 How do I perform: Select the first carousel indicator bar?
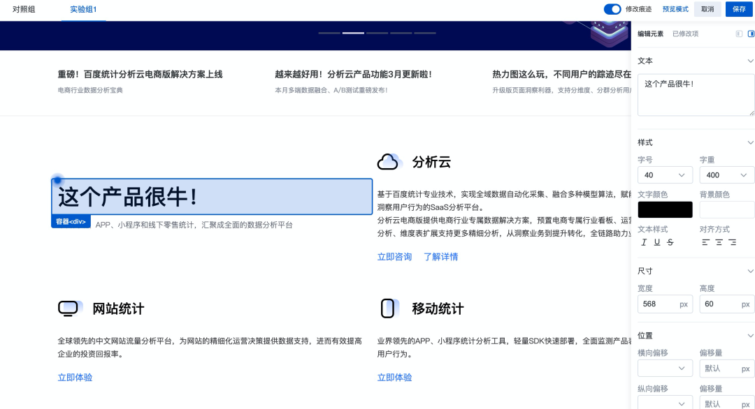click(x=329, y=34)
